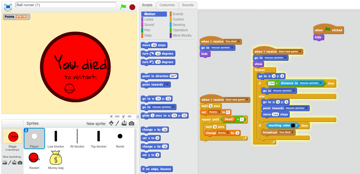Viewport: 360px width, 174px height.
Task: Click the project title text field
Action: point(66,5)
